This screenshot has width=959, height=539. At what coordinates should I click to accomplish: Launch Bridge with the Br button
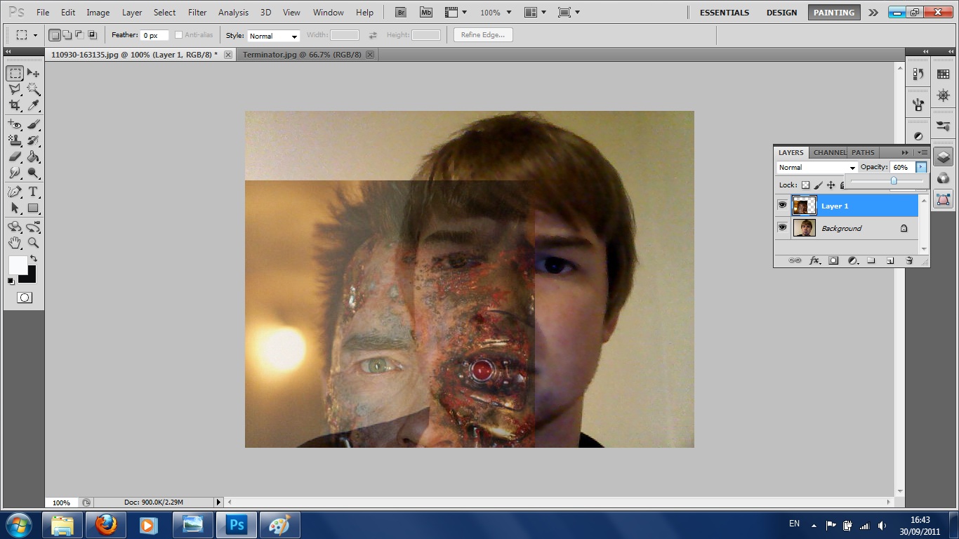coord(400,13)
